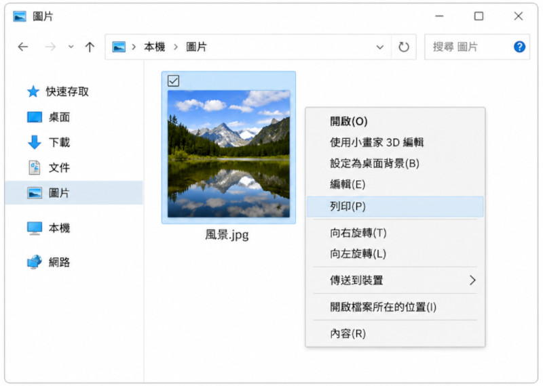Open 快速存取 in sidebar
The height and width of the screenshot is (386, 543).
click(67, 91)
